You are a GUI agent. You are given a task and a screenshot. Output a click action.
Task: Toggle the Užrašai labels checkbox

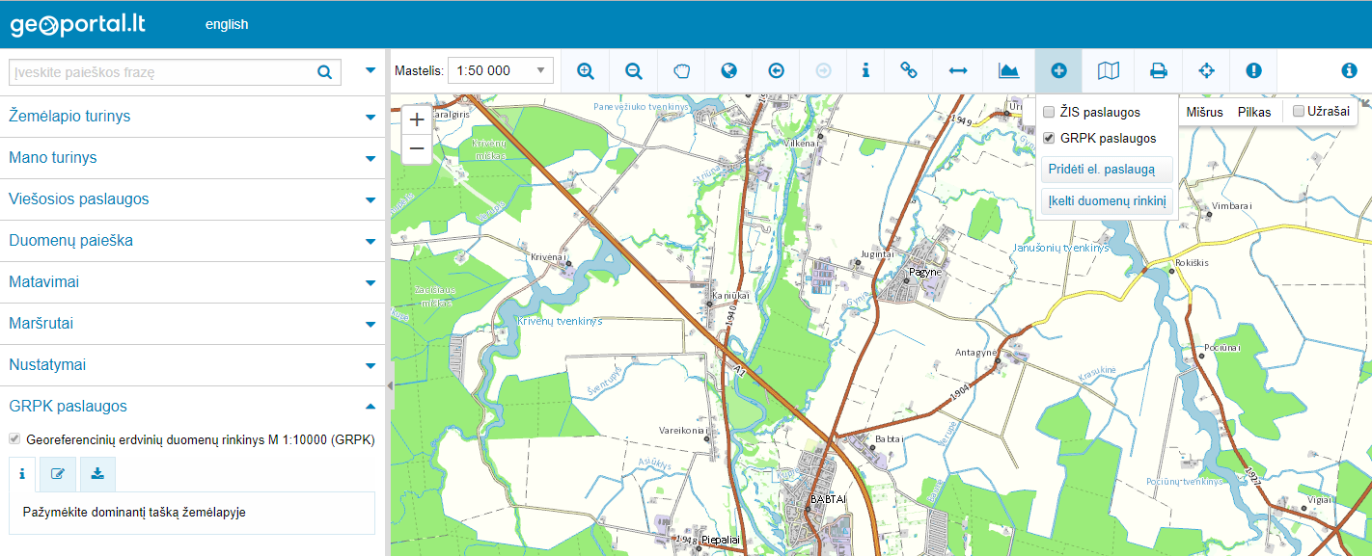point(1299,111)
